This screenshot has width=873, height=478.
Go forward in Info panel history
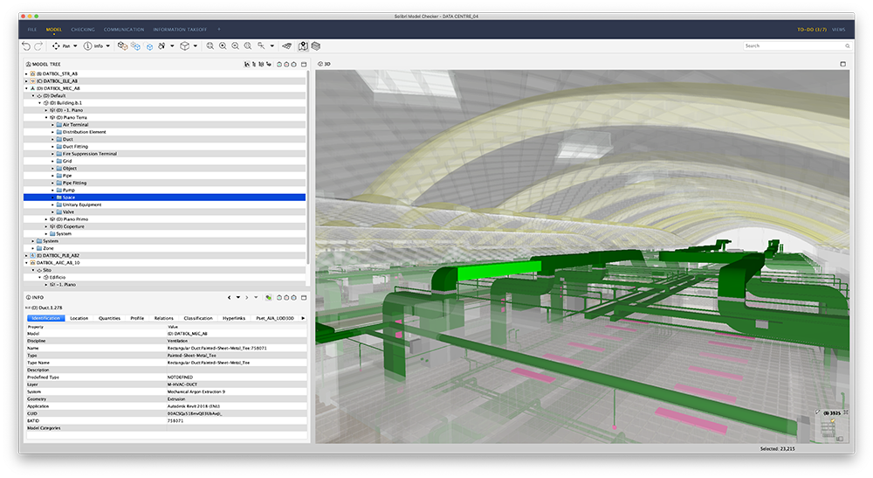(247, 297)
